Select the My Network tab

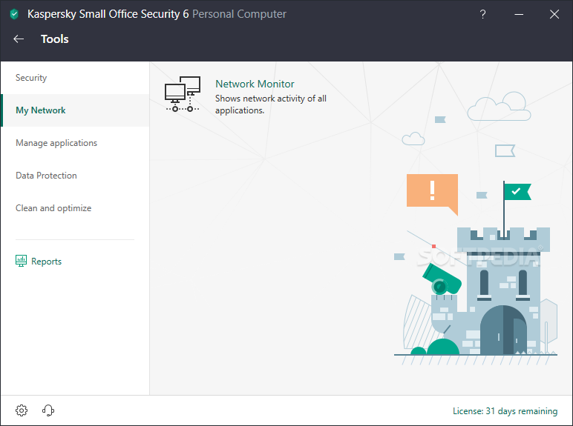coord(75,110)
